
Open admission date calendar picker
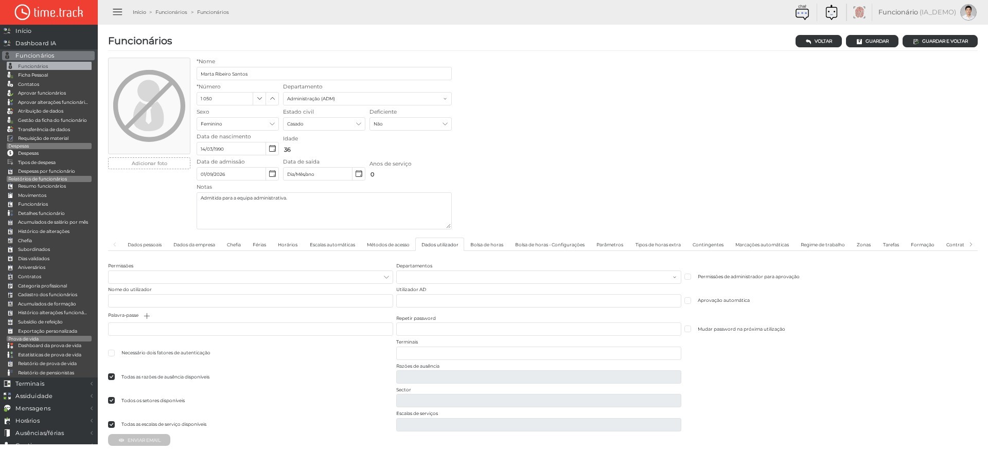point(272,174)
